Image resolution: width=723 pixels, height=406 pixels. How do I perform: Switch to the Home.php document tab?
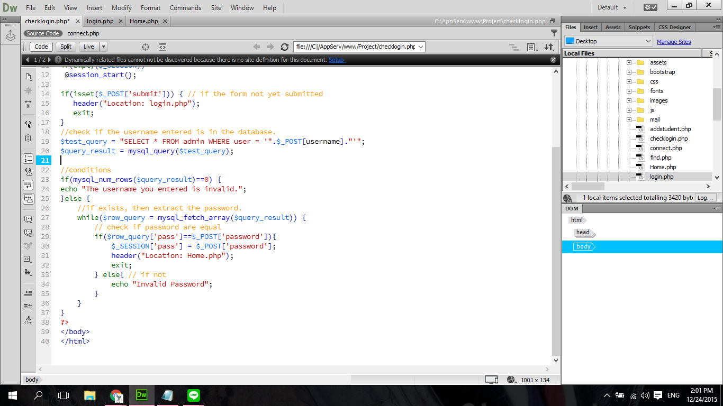[144, 21]
